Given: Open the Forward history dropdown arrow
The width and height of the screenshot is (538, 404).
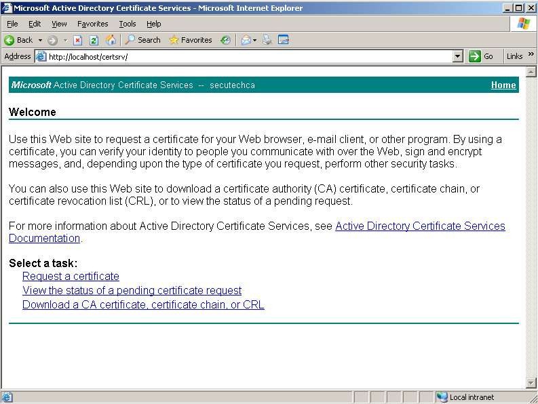Looking at the screenshot, I should 65,40.
